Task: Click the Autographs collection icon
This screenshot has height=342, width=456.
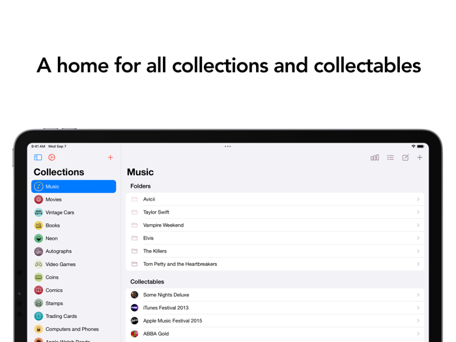Action: (38, 251)
